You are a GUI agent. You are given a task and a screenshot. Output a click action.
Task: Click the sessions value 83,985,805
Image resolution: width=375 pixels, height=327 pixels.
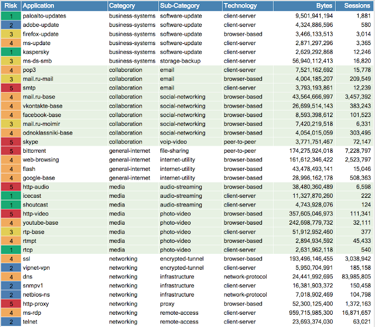coord(356,277)
